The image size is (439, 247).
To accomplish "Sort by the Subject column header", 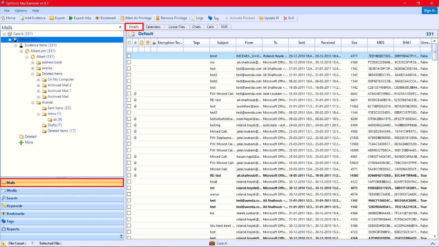I will pyautogui.click(x=223, y=42).
